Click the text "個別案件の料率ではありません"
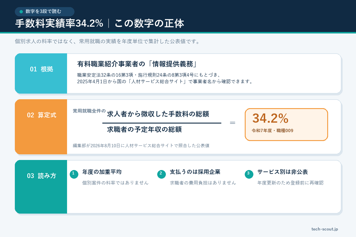Image resolution: width=356 pixels, height=237 pixels. point(115,183)
